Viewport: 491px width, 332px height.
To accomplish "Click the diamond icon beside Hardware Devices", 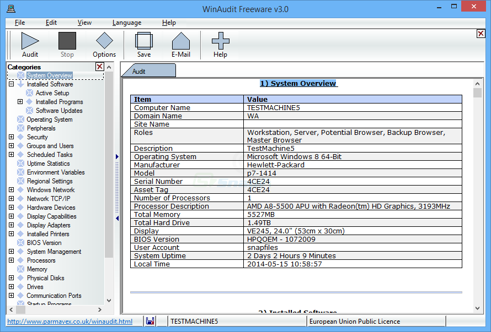I will tap(20, 207).
